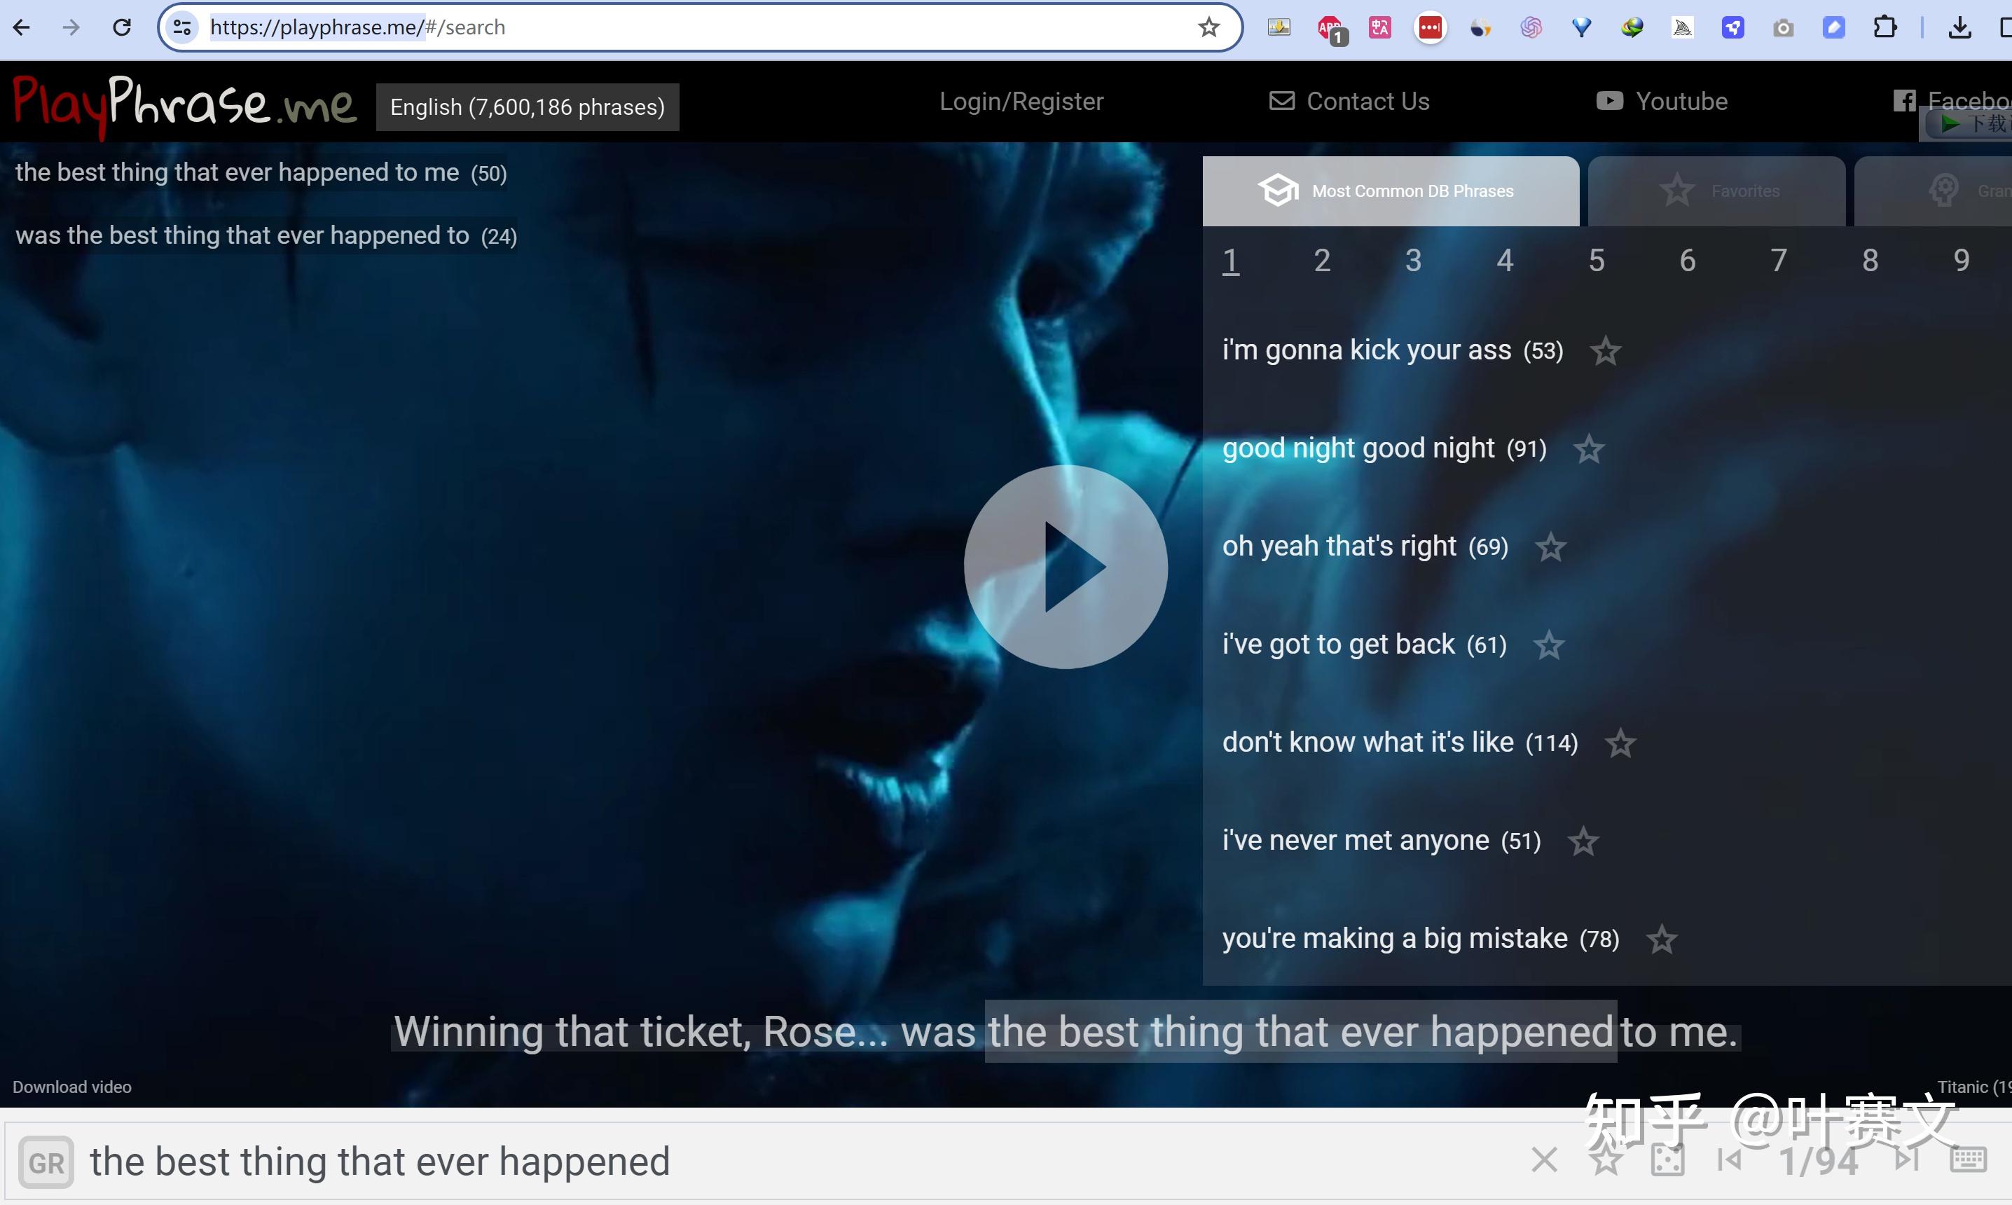The height and width of the screenshot is (1205, 2012).
Task: Go to phrases page 9
Action: pos(1962,261)
